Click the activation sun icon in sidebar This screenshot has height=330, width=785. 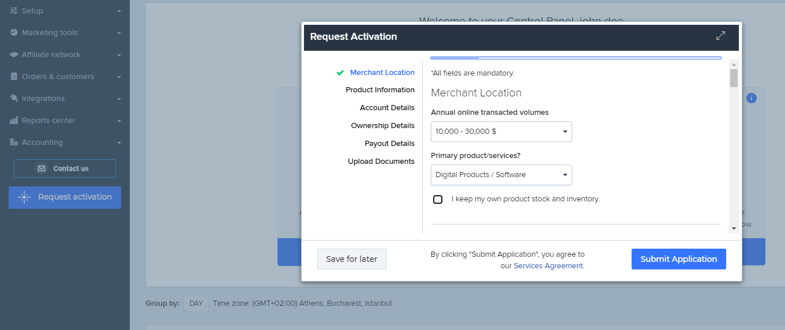pos(24,197)
